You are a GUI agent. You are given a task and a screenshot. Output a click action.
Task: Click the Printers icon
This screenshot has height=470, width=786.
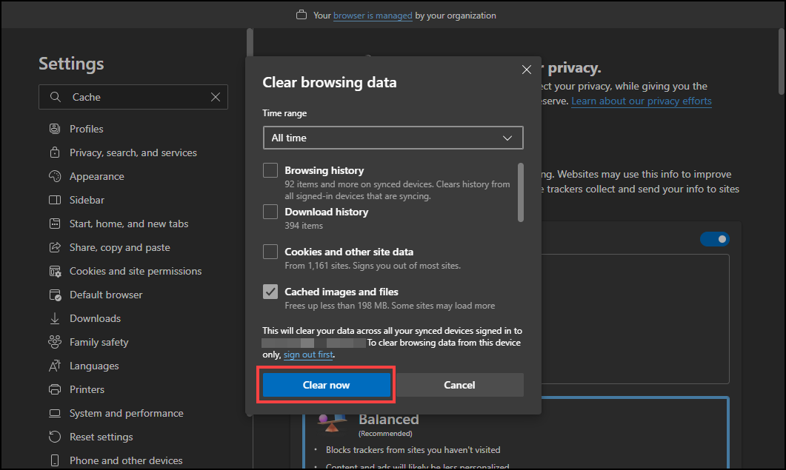point(54,389)
